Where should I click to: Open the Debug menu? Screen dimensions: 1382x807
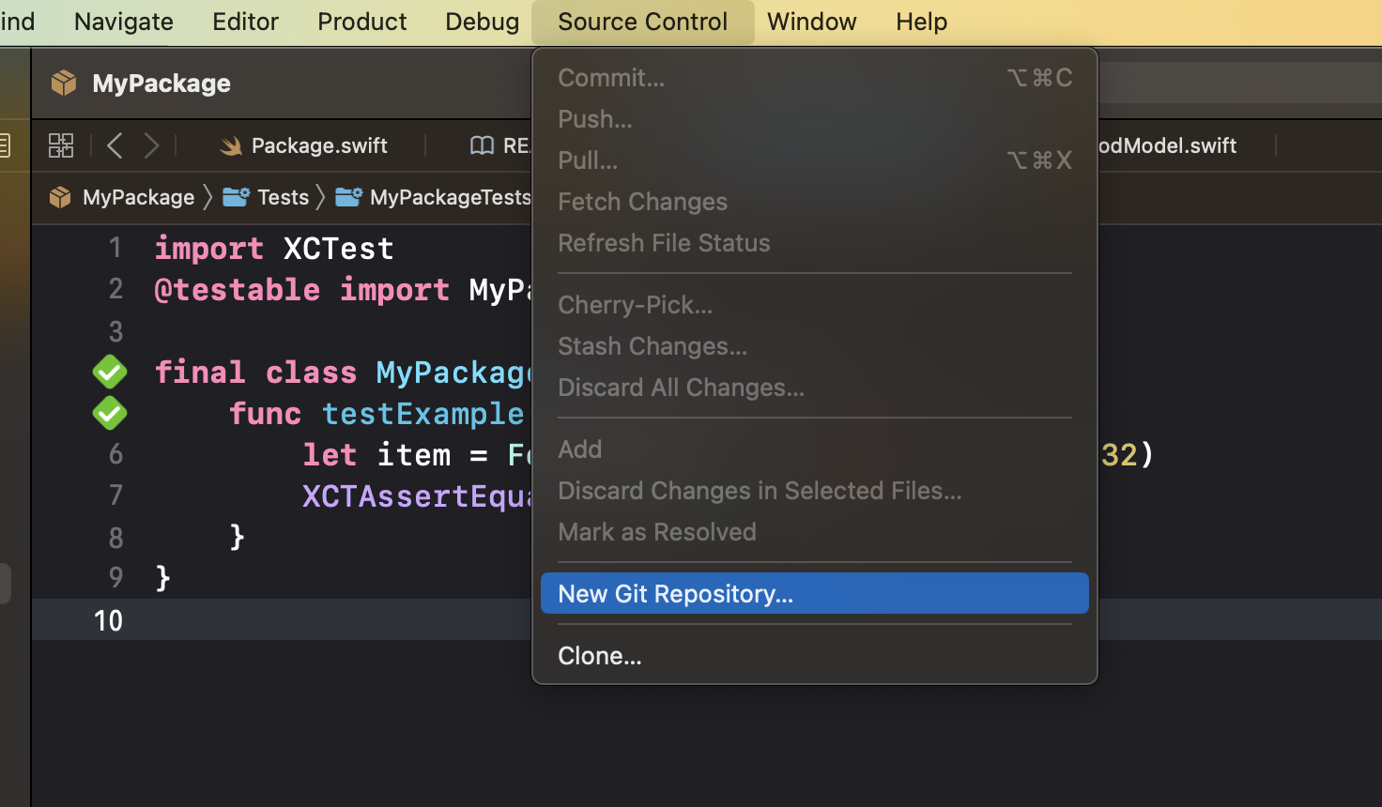pyautogui.click(x=482, y=22)
